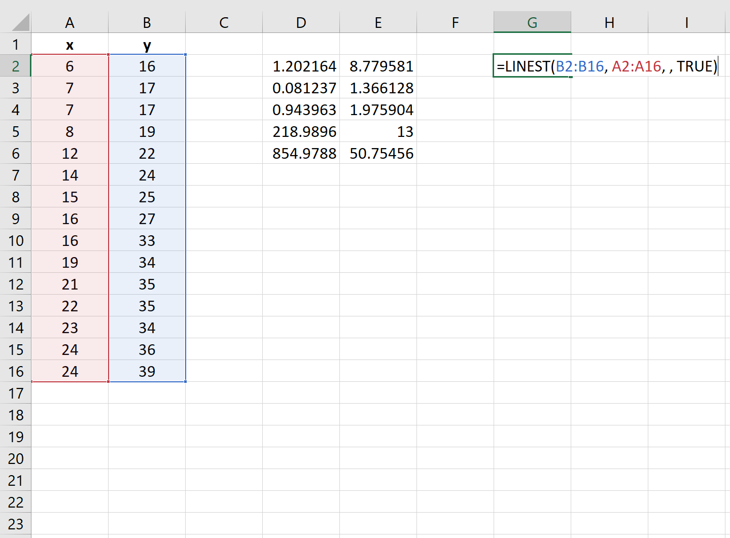The height and width of the screenshot is (538, 730).
Task: Select column B header
Action: [x=147, y=22]
